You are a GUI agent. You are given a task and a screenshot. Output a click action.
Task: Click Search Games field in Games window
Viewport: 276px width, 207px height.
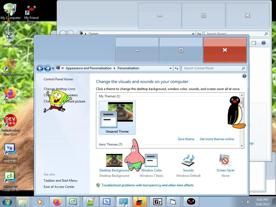[x=237, y=33]
